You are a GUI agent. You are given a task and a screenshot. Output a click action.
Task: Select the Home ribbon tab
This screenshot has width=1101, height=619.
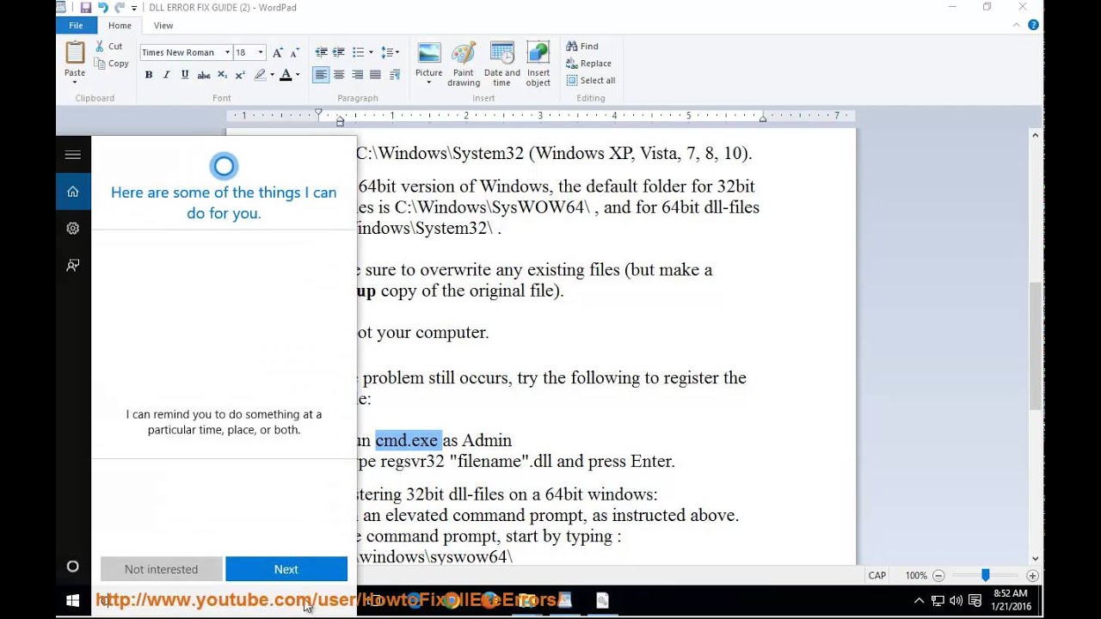[x=120, y=26]
